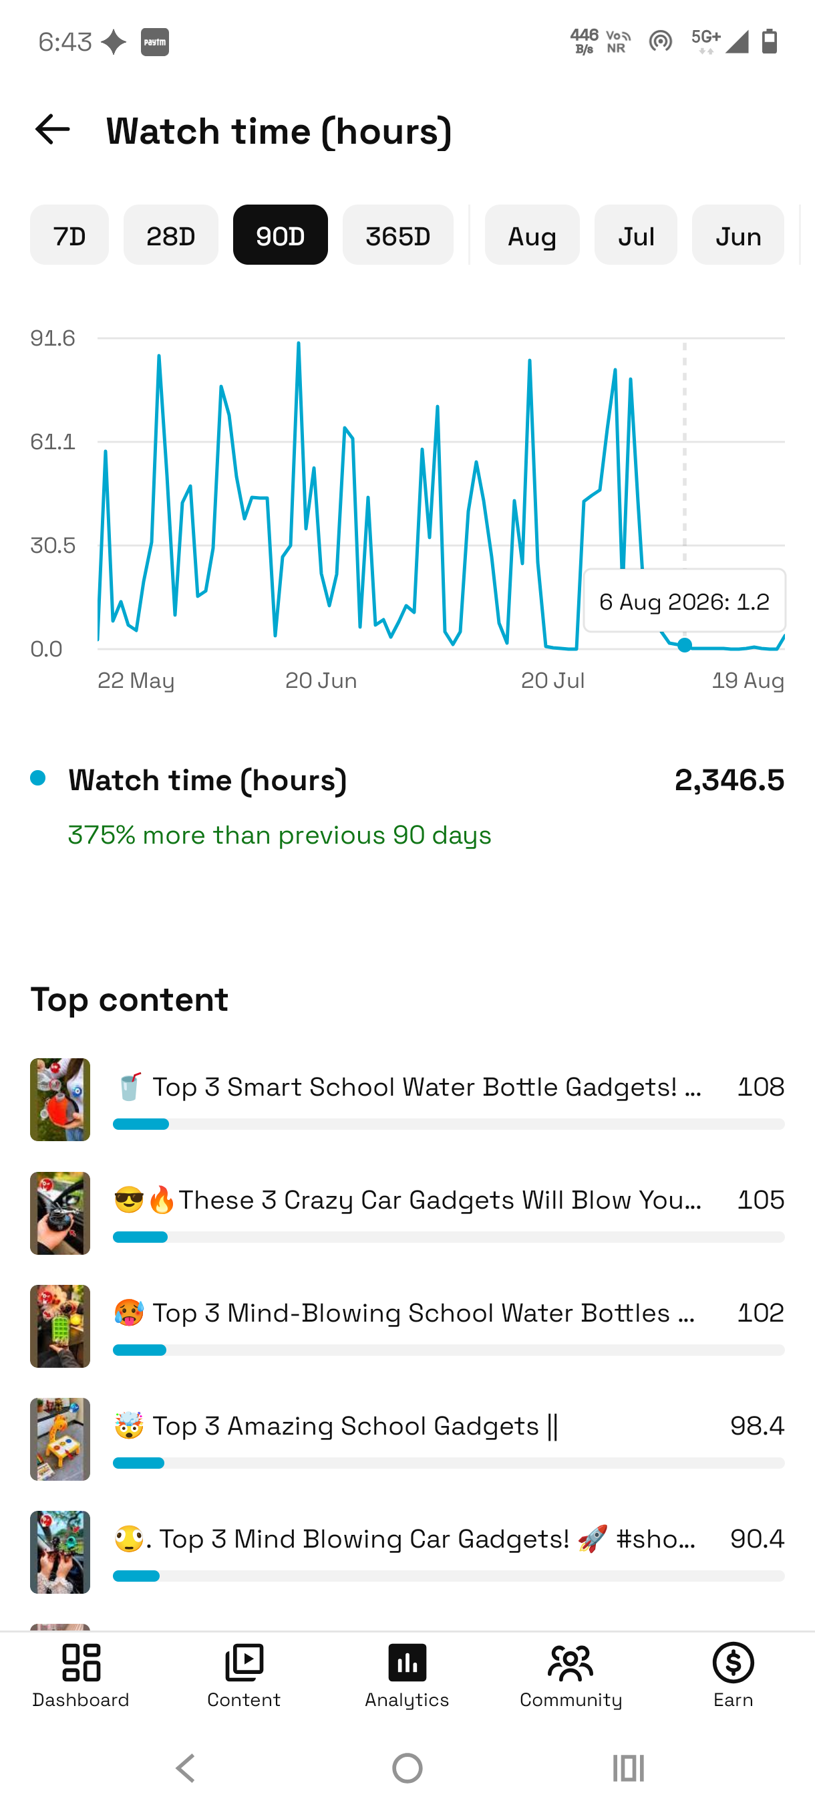815x1813 pixels.
Task: Tap the Android back navigation chevron
Action: [186, 1768]
